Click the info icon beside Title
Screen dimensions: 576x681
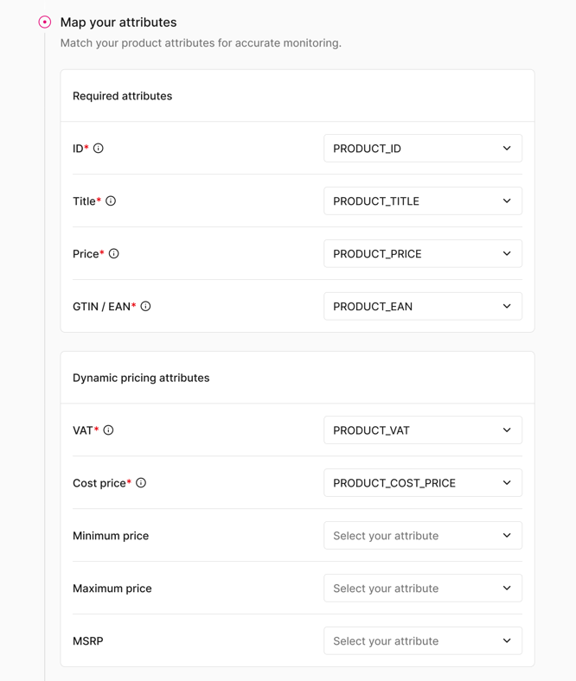pyautogui.click(x=111, y=200)
